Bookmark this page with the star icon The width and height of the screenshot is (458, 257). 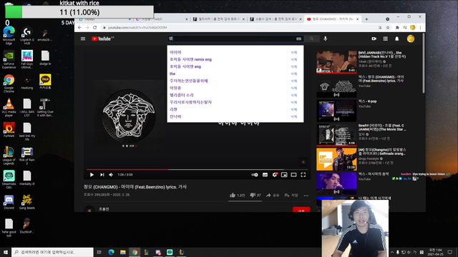click(388, 28)
